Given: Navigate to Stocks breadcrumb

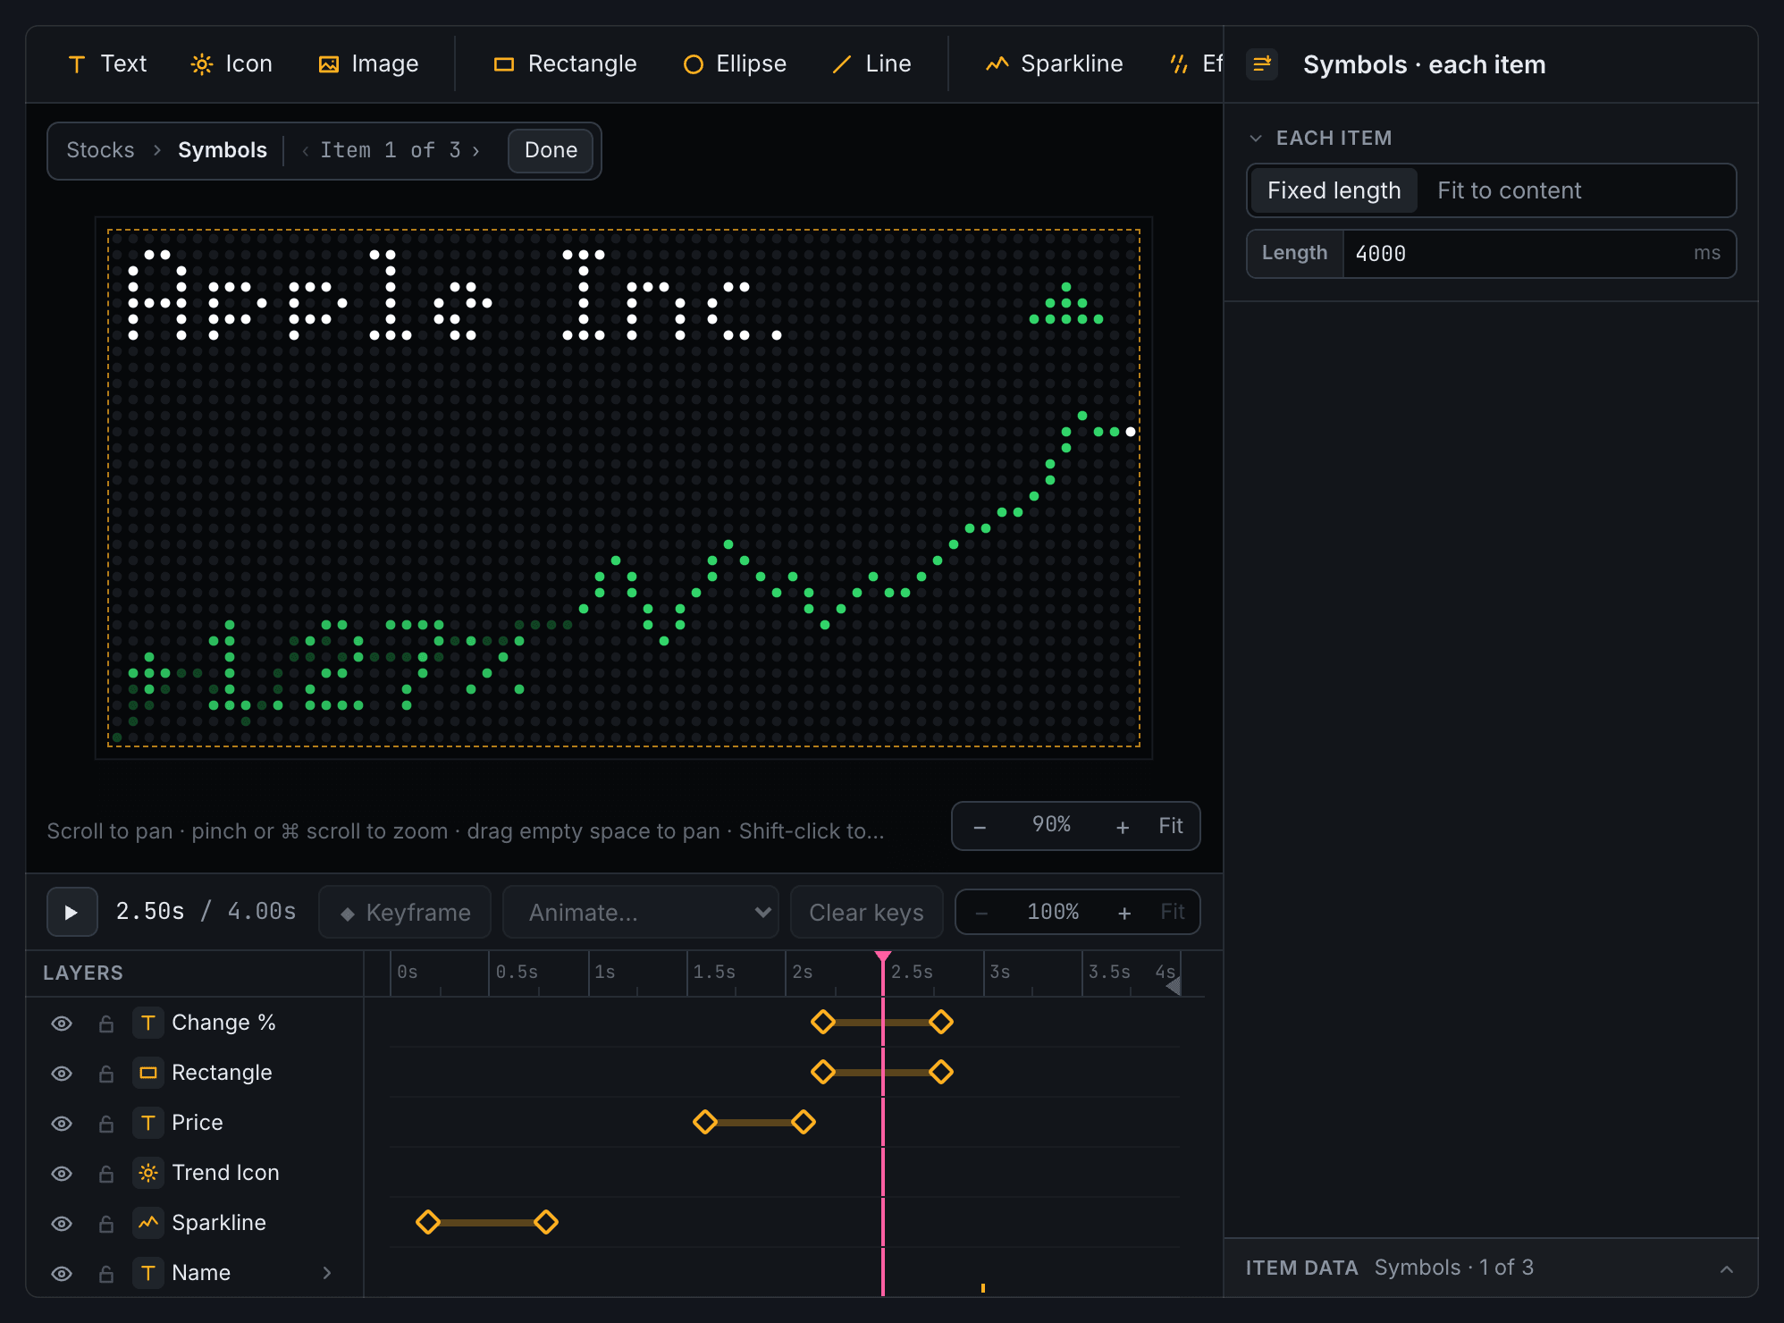Looking at the screenshot, I should 100,150.
